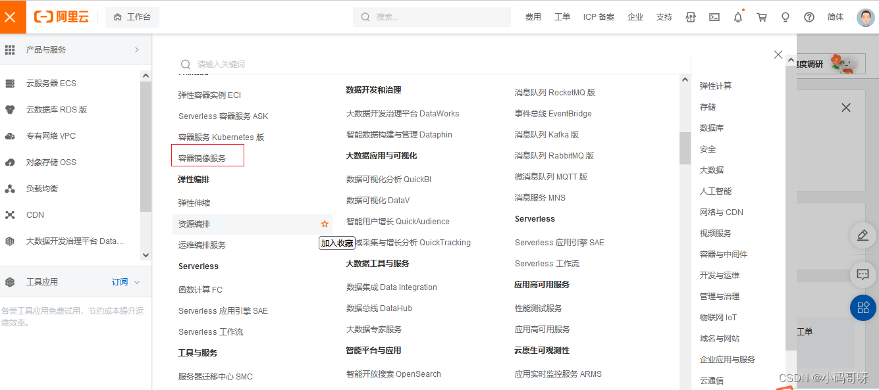Open the user avatar menu
Screen dimensions: 879x390
[x=866, y=17]
